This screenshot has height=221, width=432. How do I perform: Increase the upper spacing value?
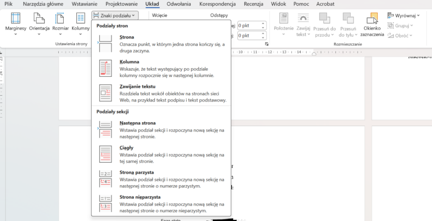[x=263, y=24]
